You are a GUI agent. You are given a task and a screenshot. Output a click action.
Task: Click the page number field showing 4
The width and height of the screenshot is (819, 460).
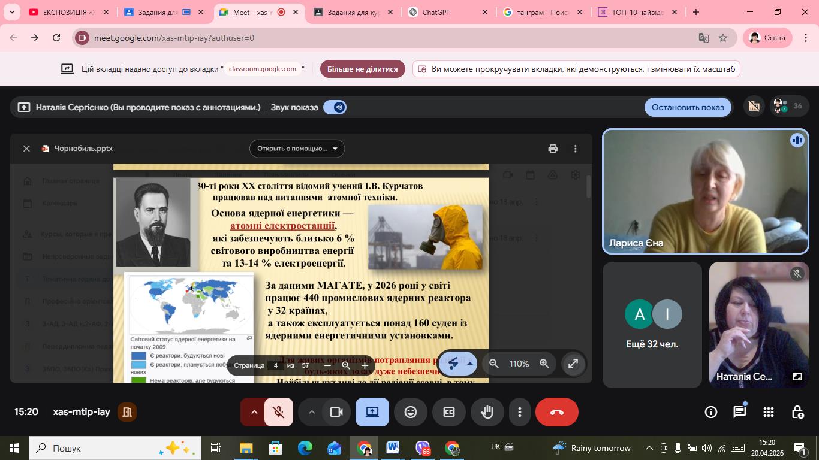(x=276, y=365)
